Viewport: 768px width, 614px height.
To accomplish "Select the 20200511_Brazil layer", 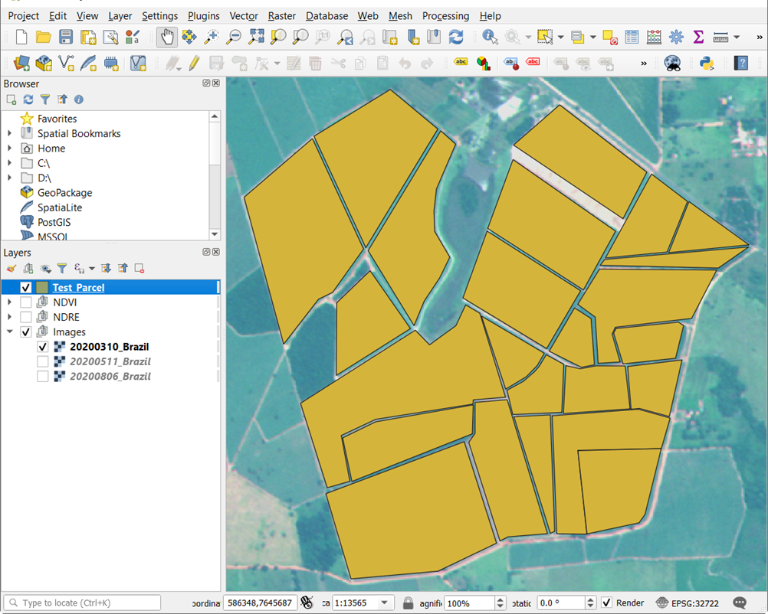I will 110,361.
